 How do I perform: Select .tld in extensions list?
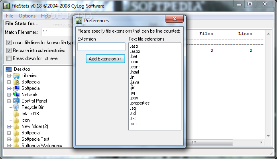click(x=133, y=113)
